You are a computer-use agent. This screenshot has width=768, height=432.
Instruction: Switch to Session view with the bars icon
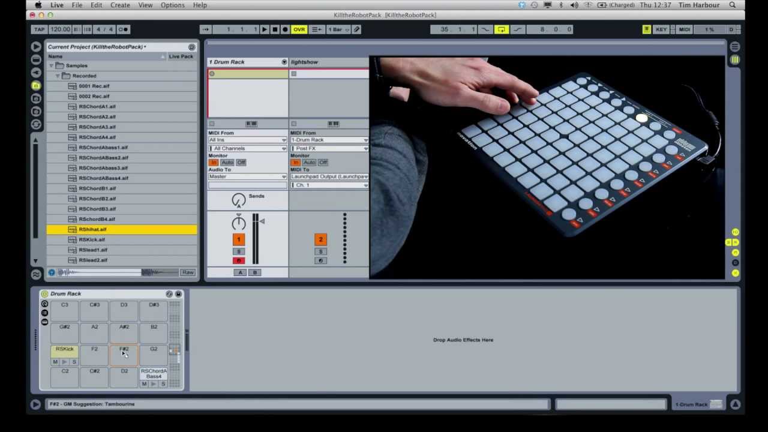click(x=735, y=59)
